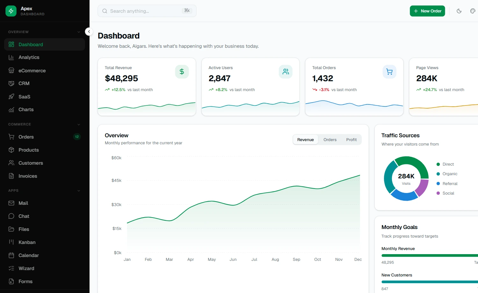This screenshot has height=293, width=478.
Task: Click the Wizard checklist icon
Action: [x=11, y=268]
